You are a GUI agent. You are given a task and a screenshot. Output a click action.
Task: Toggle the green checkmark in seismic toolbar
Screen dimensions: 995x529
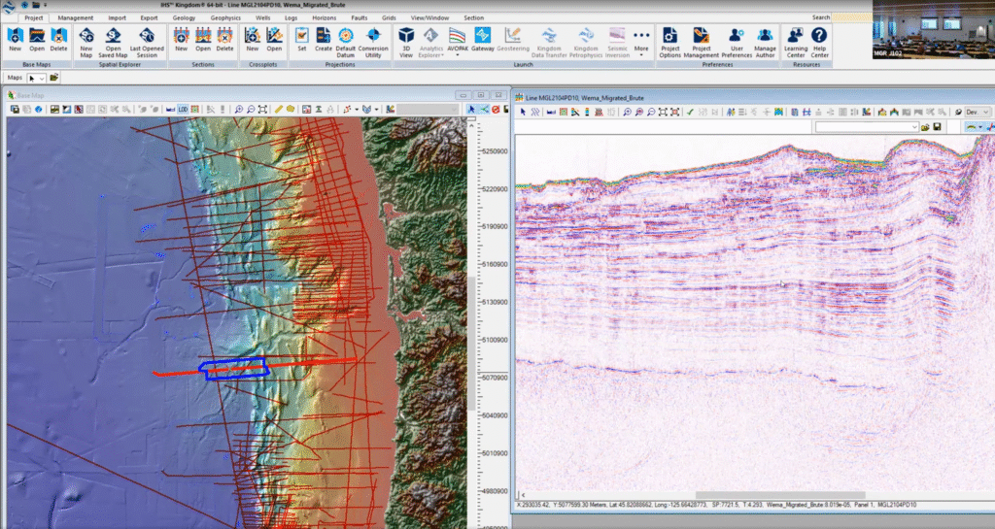pos(689,113)
